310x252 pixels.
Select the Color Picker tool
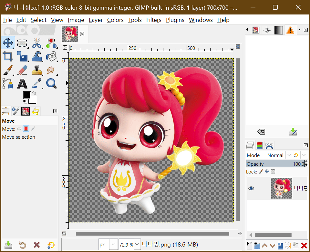(37, 84)
